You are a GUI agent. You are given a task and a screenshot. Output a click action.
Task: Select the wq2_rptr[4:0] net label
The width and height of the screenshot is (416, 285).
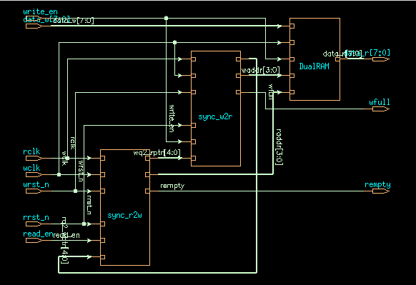point(157,153)
